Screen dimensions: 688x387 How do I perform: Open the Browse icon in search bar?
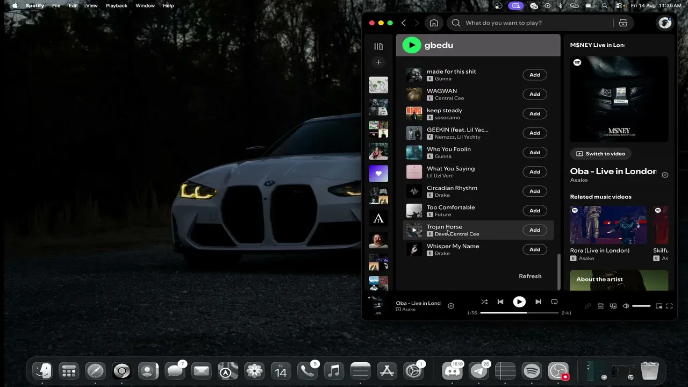pyautogui.click(x=623, y=23)
